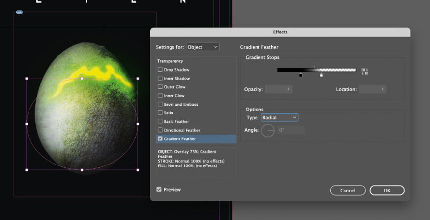Image resolution: width=430 pixels, height=220 pixels.
Task: Confirm with the OK button
Action: click(387, 191)
